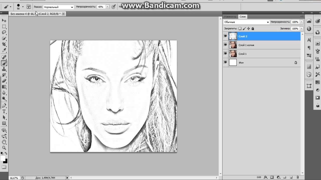Reset default foreground and background colors
The image size is (321, 180).
pos(2,153)
